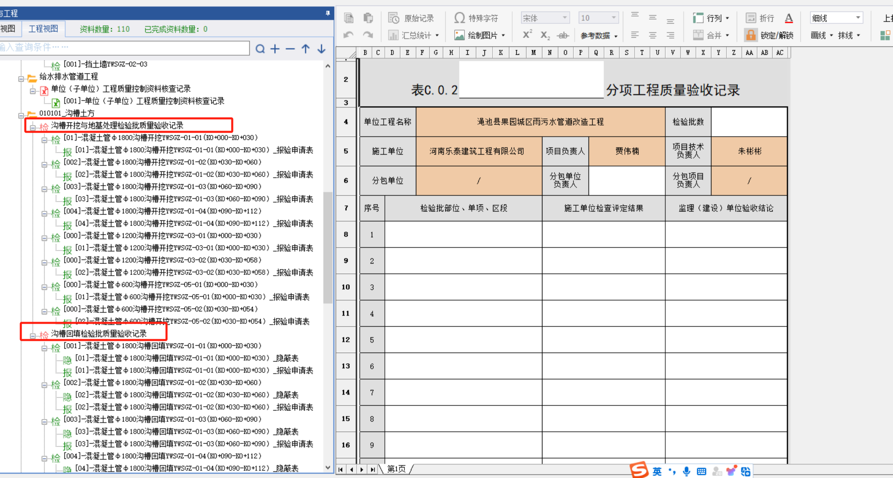Image resolution: width=893 pixels, height=478 pixels.
Task: Click the down arrow icon in tree toolbar
Action: tap(322, 49)
